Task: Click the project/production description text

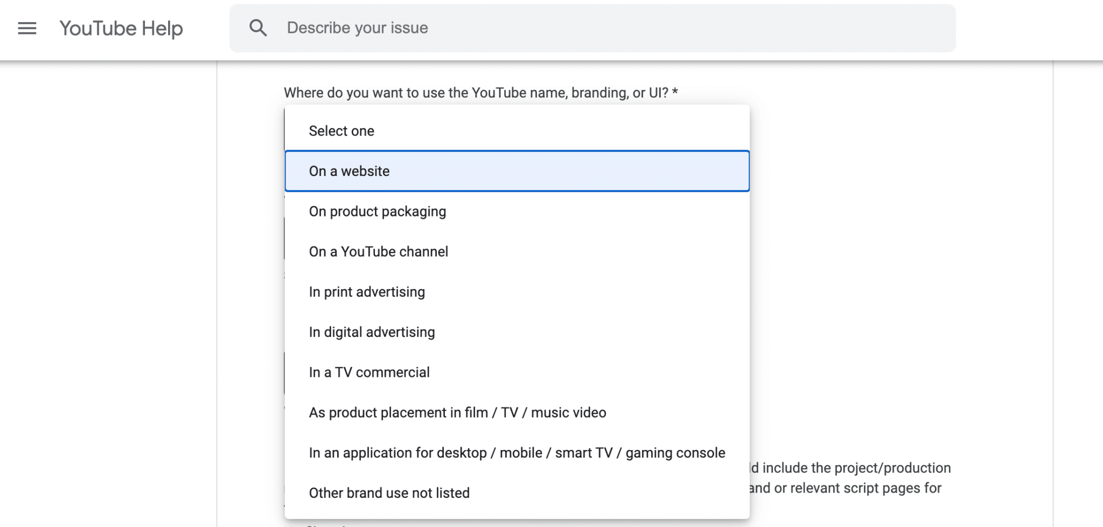Action: (851, 468)
